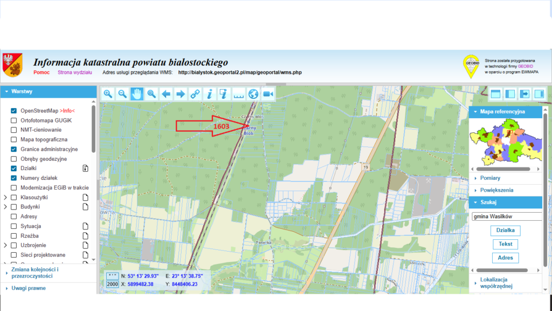Image resolution: width=552 pixels, height=311 pixels.
Task: Click the Warstwy layer list scrollbar
Action: coord(94,130)
